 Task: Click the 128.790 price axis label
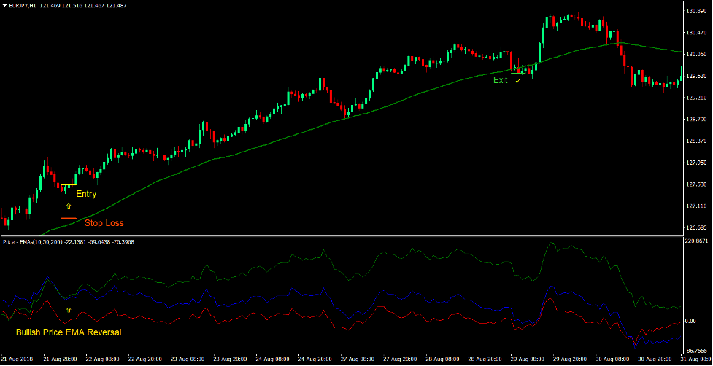pyautogui.click(x=695, y=120)
